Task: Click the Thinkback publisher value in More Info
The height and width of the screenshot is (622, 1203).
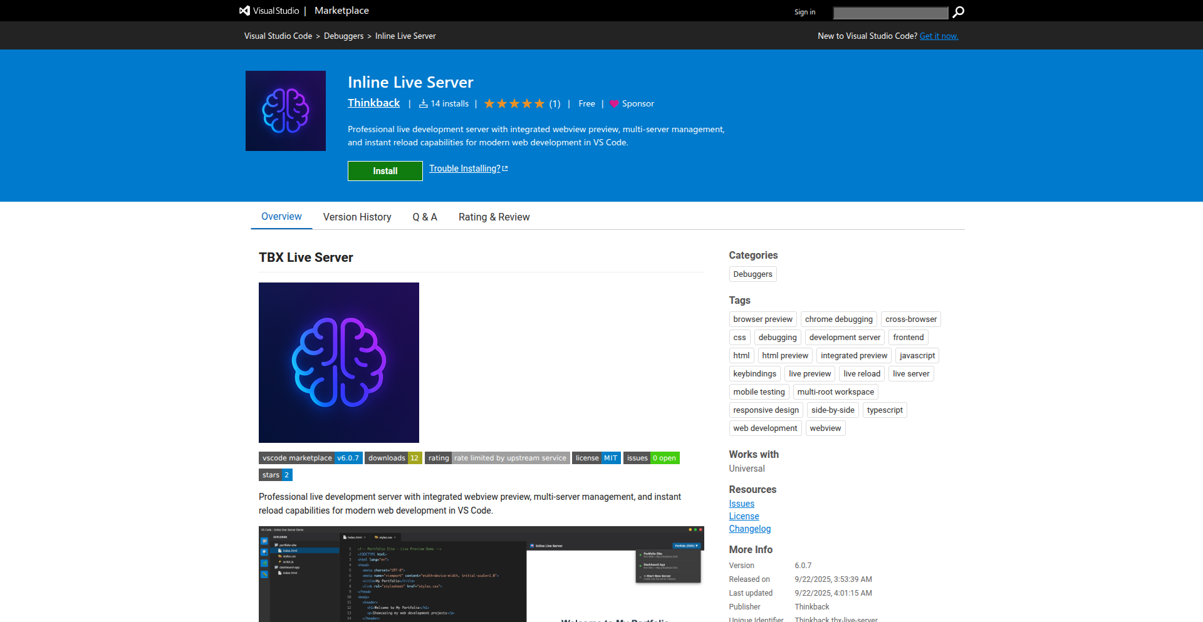Action: [811, 607]
